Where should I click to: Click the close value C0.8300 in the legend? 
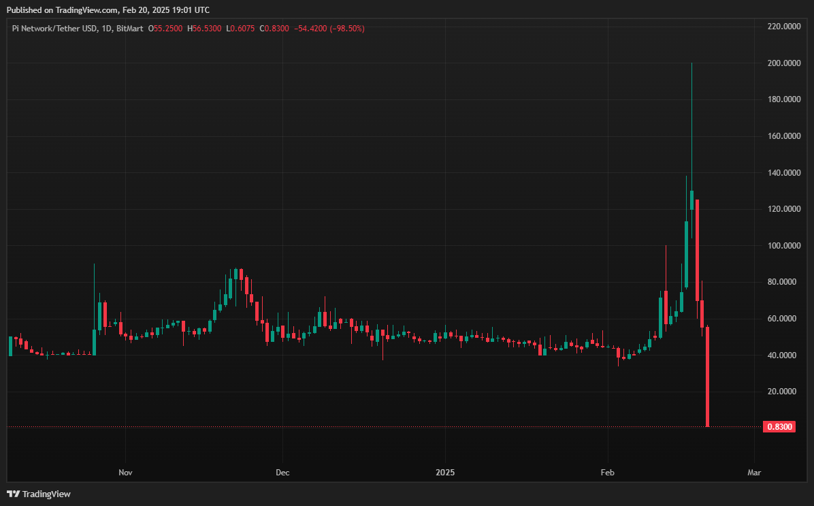pyautogui.click(x=274, y=29)
